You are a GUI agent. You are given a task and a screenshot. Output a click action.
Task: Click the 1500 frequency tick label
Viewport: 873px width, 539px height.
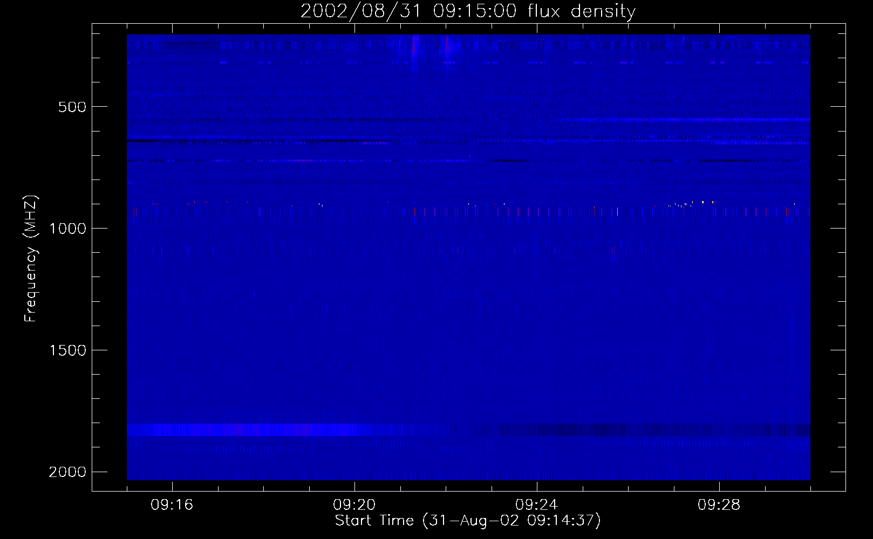click(x=67, y=350)
